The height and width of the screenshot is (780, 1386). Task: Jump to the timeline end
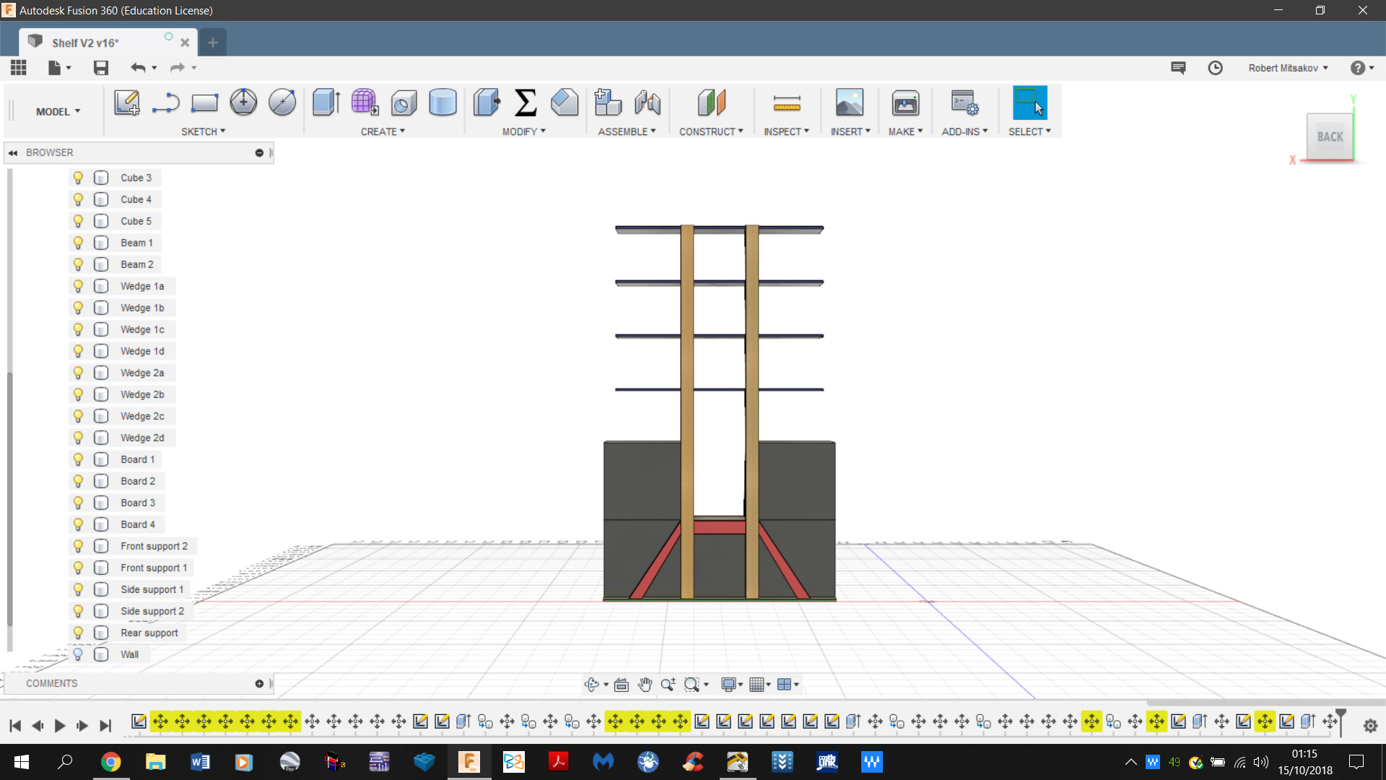105,726
